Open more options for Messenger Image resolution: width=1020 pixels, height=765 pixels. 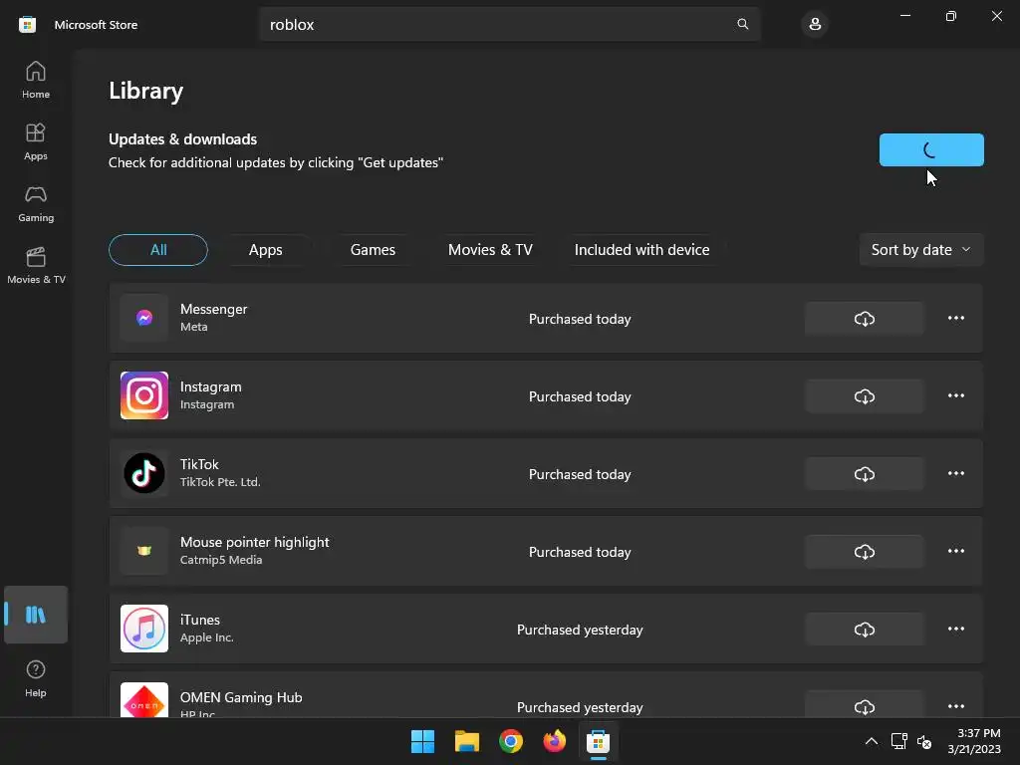(955, 318)
